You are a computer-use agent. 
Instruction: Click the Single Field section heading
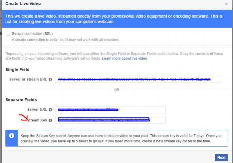pyautogui.click(x=18, y=70)
